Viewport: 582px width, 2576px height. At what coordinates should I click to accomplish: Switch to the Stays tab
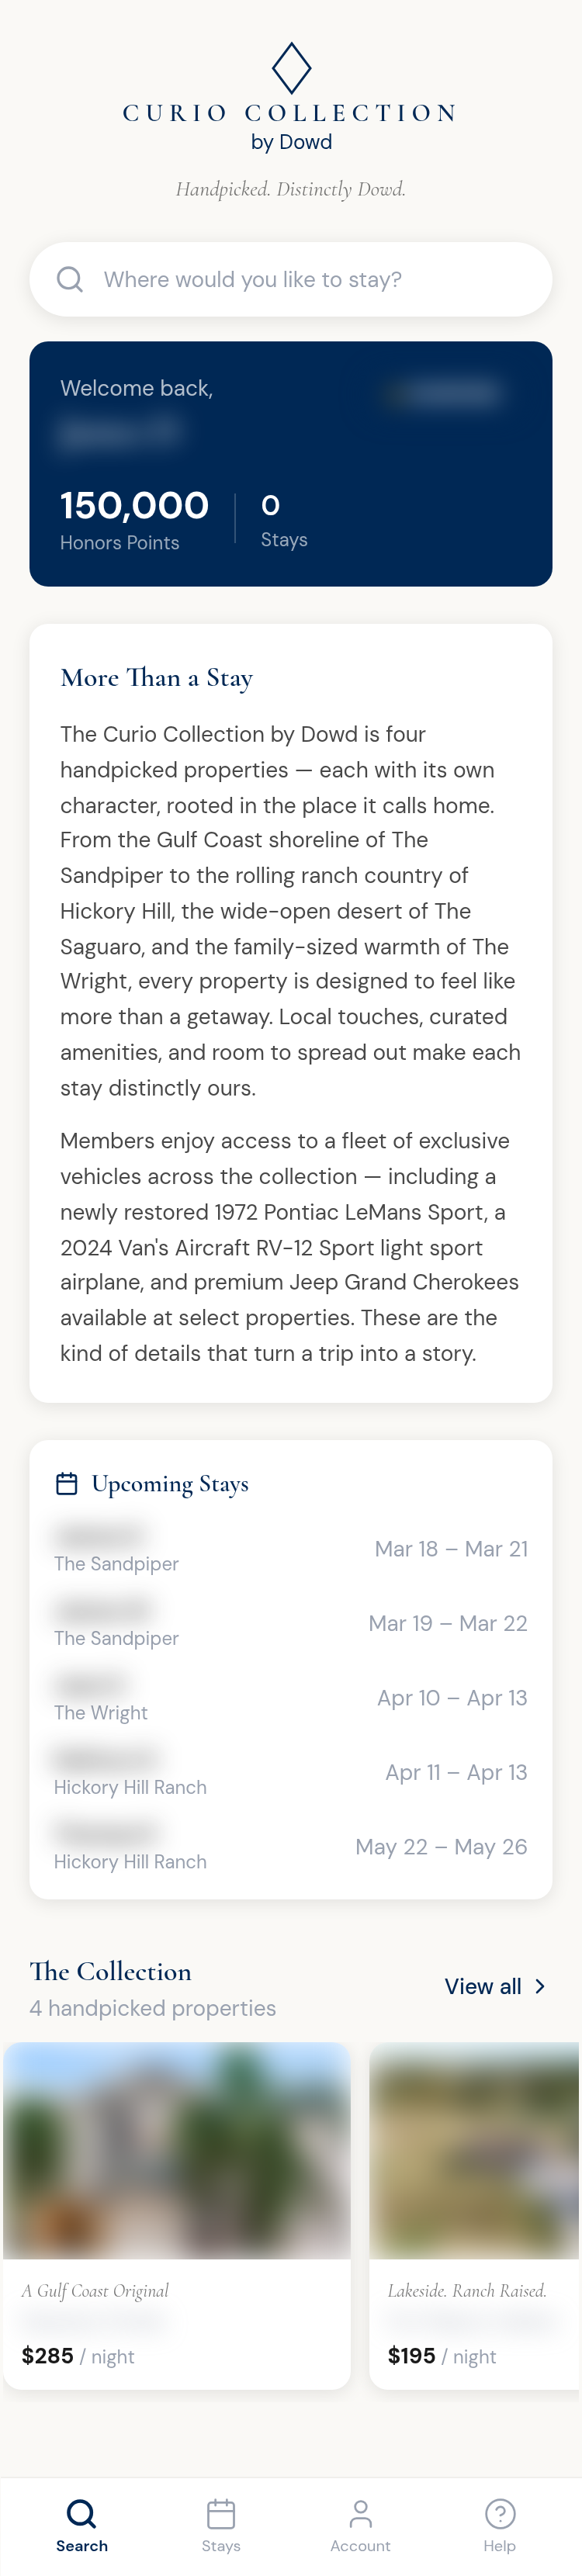click(221, 2524)
